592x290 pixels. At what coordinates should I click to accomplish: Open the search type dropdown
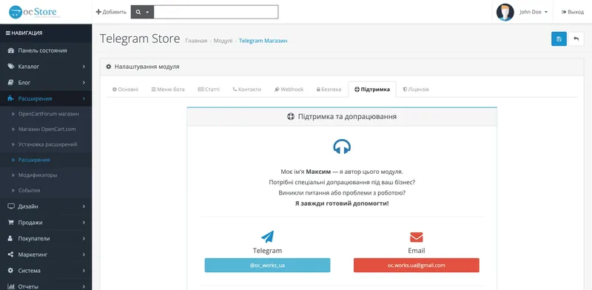point(142,12)
